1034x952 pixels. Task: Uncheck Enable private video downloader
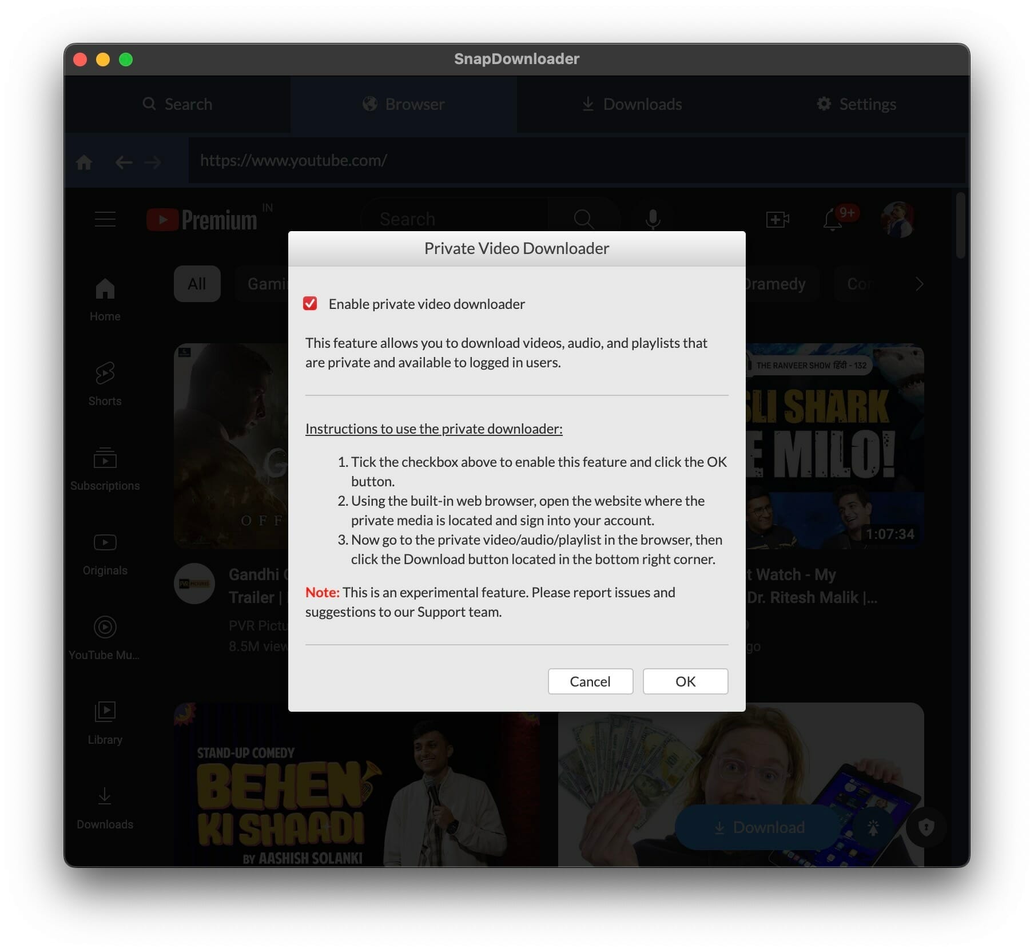tap(311, 304)
